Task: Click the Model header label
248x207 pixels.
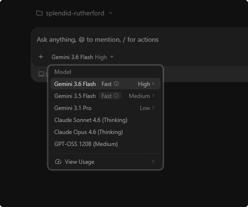Action: [x=62, y=72]
